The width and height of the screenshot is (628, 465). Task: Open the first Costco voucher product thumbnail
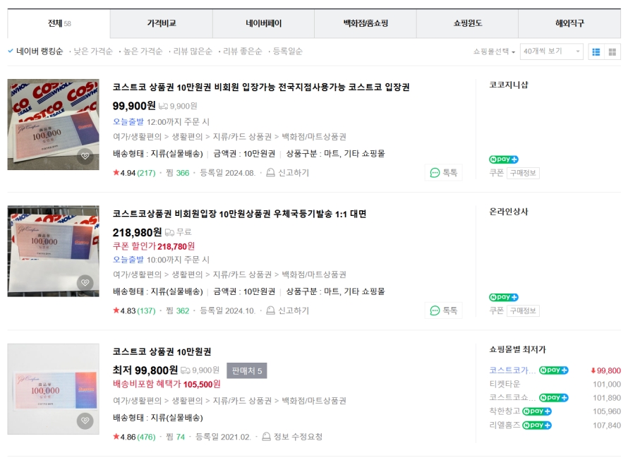53,125
